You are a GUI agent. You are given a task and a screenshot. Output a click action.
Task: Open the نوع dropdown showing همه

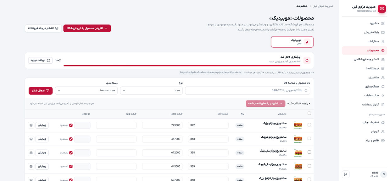[x=151, y=91]
